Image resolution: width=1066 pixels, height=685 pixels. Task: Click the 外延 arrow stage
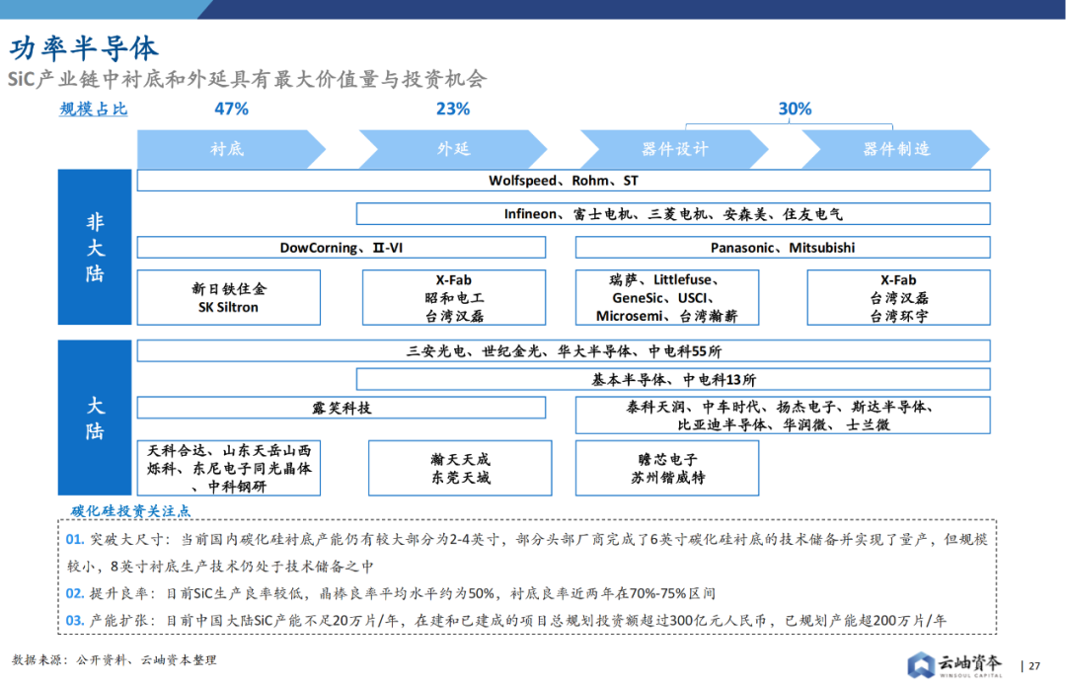tap(453, 149)
